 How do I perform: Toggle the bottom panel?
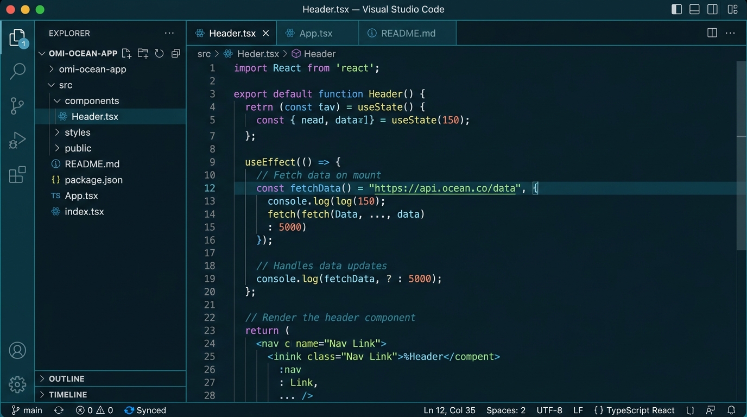[694, 9]
